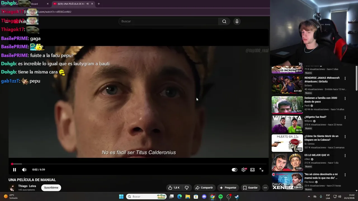The height and width of the screenshot is (201, 358).
Task: Open Discord from taskbar
Action: pos(204,197)
